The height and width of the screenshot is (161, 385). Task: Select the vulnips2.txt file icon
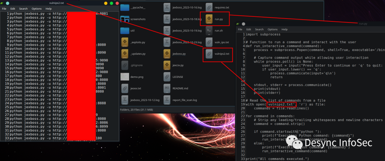209,54
